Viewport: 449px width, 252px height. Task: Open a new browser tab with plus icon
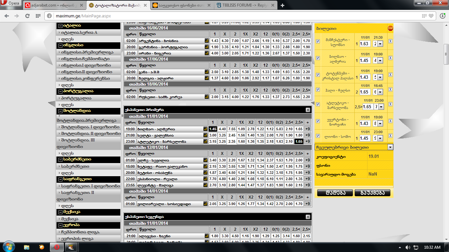click(x=282, y=5)
